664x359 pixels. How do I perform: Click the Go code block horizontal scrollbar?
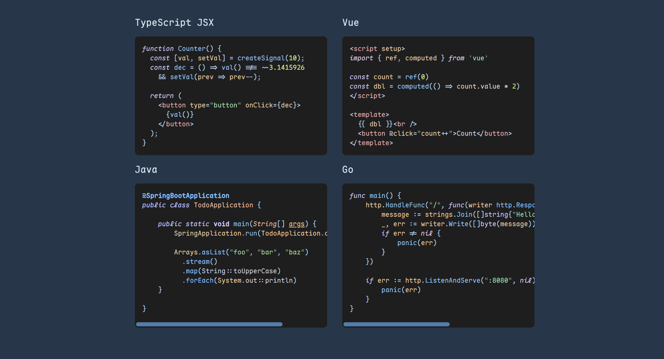[396, 324]
